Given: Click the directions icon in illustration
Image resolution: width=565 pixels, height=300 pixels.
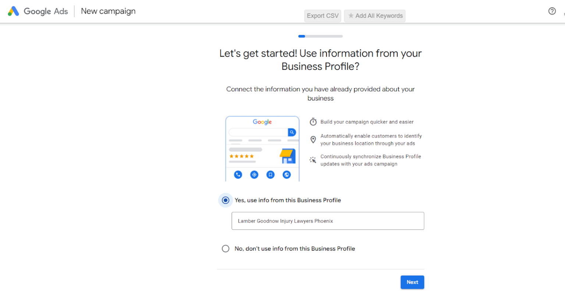Looking at the screenshot, I should [254, 175].
